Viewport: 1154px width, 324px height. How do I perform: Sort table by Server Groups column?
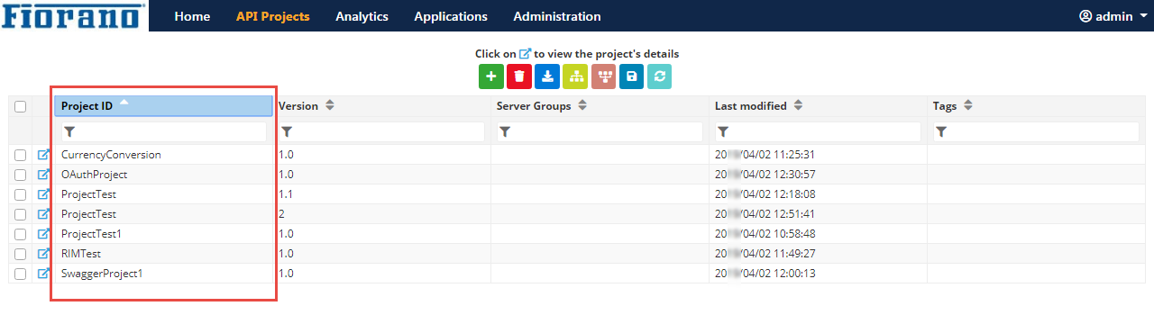click(582, 106)
